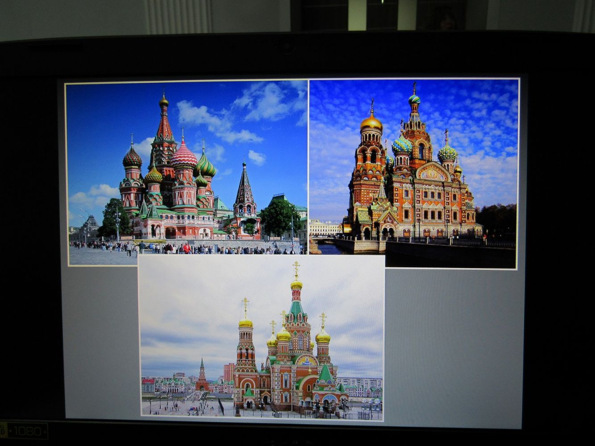Click the green-and-yellow swirled dome on Saint Basil's

205,168
